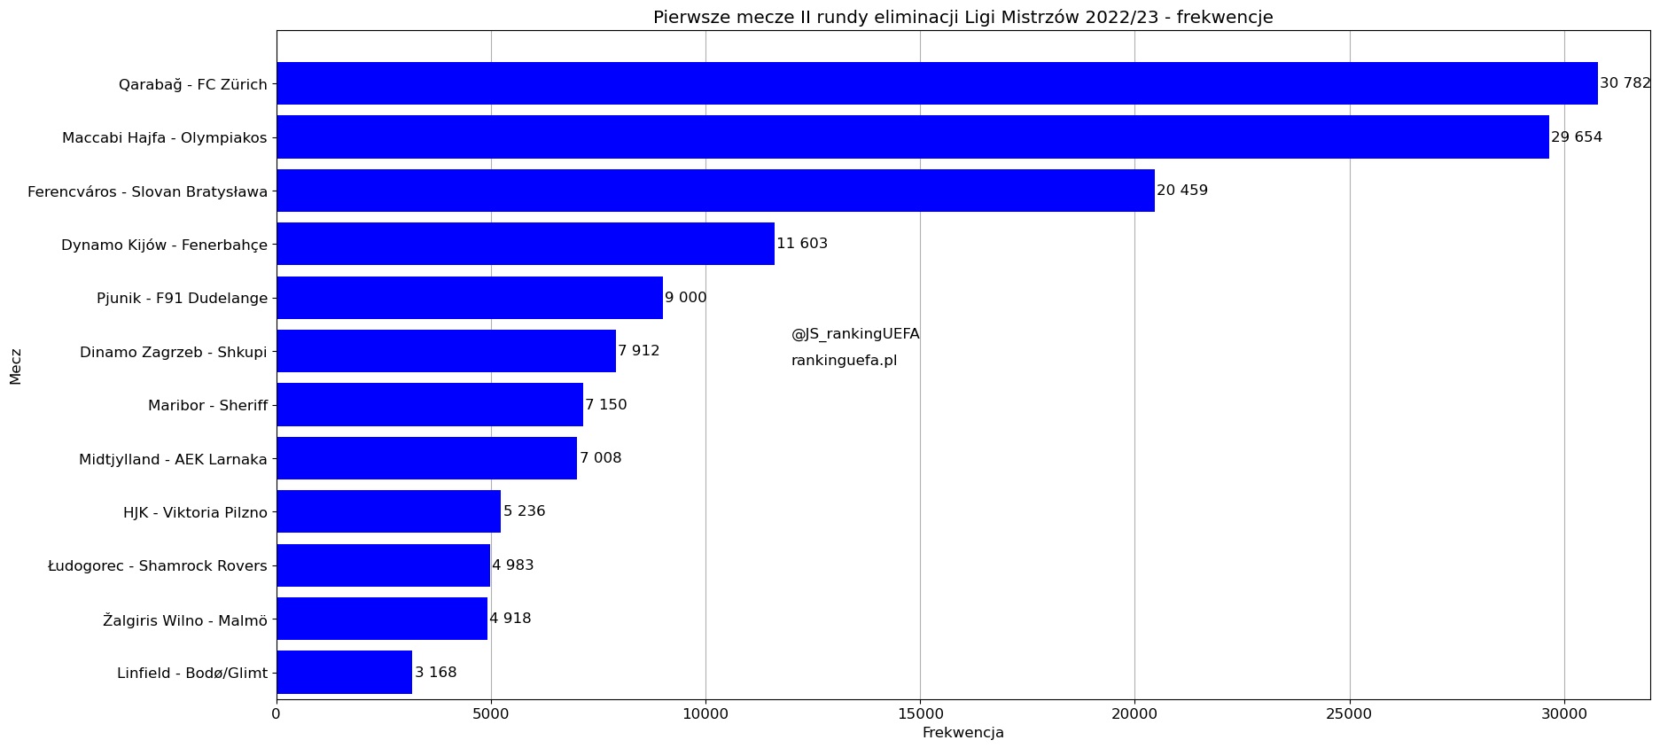1660x748 pixels.
Task: Select the 'Maribor - Sheriff' match label
Action: tap(207, 406)
